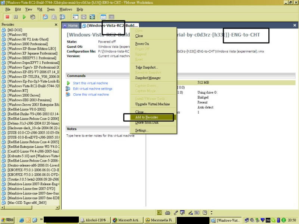
Task: Click the keyboard icon in the language bar
Action: coord(167,212)
